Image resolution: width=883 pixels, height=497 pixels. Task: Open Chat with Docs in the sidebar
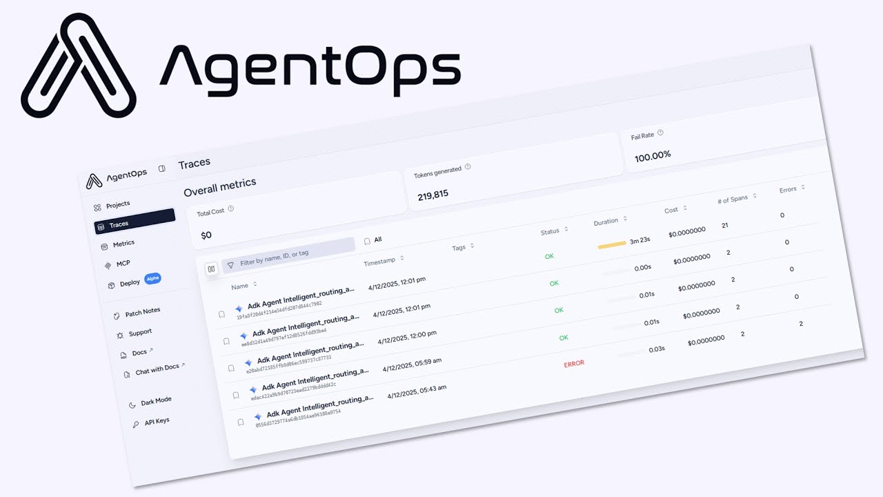(x=155, y=370)
